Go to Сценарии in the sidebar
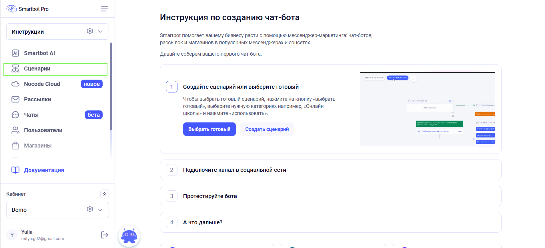The width and height of the screenshot is (545, 248). point(37,69)
